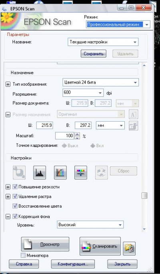Open the Конфигурация settings dialog

point(73,264)
